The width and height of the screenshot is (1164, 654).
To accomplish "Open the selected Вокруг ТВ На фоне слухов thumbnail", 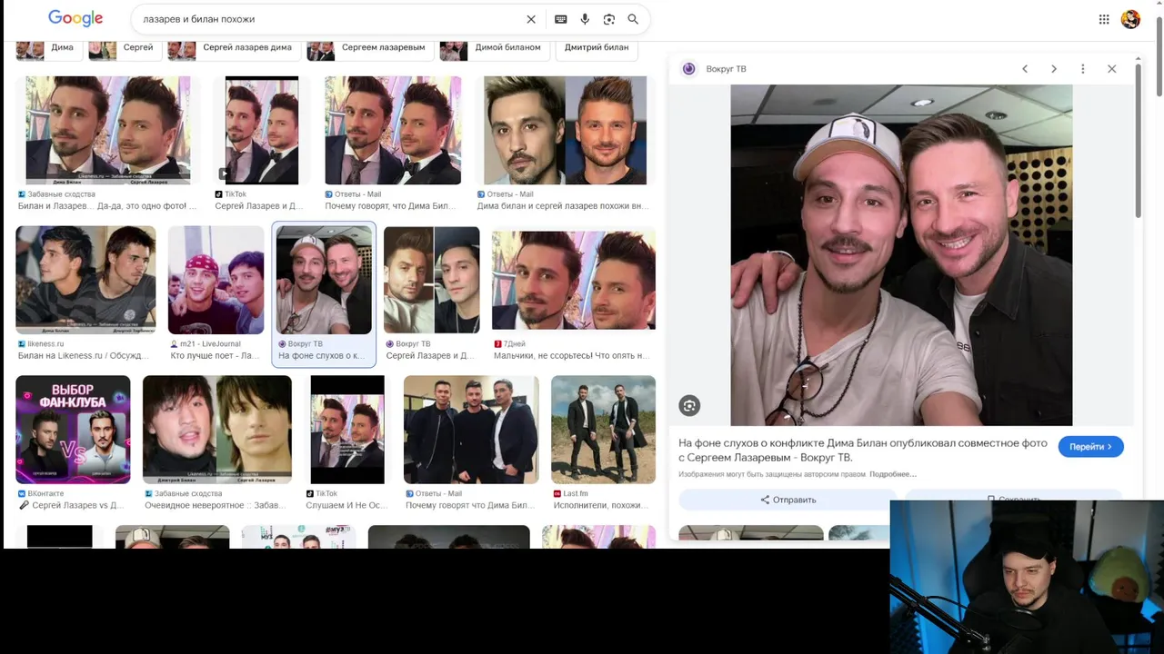I will 324,280.
